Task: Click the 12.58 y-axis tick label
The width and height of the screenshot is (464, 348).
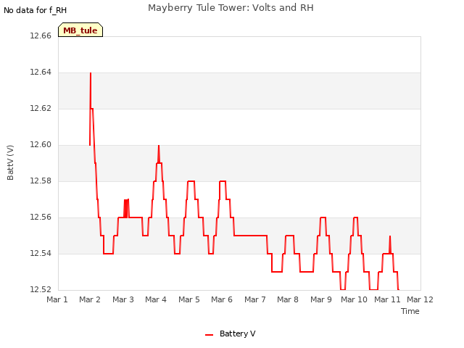Action: click(41, 181)
